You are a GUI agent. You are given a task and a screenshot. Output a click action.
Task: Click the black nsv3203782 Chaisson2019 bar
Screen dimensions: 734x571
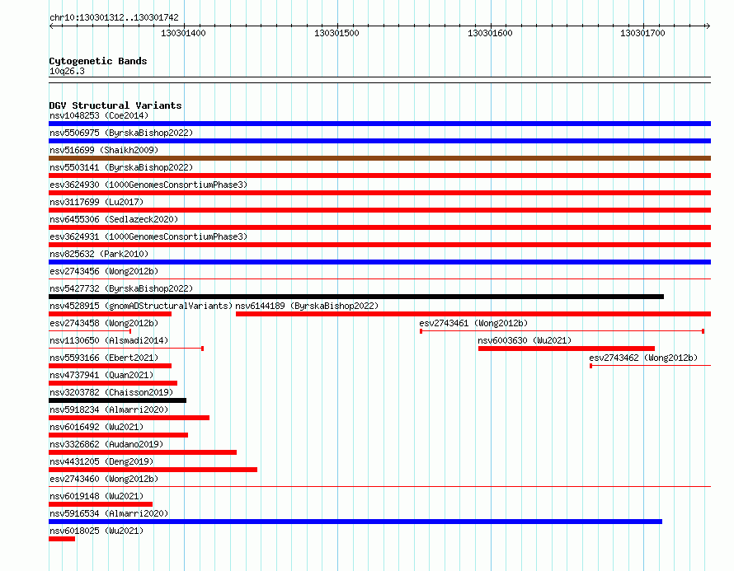117,400
